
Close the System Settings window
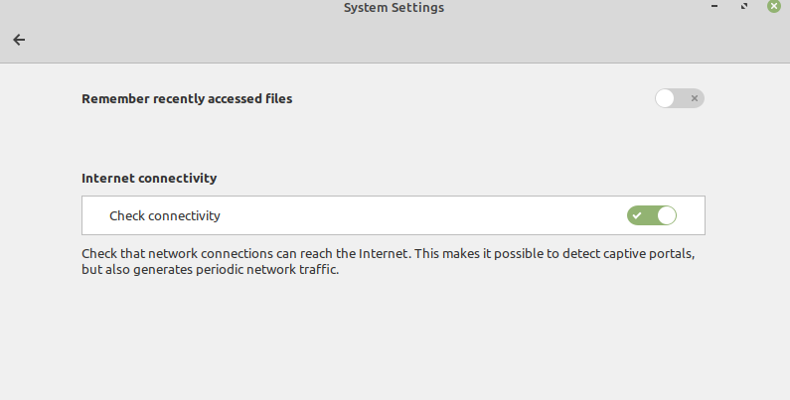[774, 7]
